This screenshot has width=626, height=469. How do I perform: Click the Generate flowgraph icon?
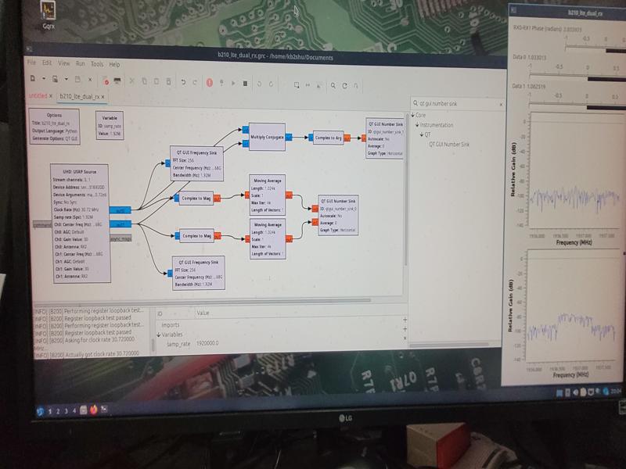pyautogui.click(x=221, y=83)
